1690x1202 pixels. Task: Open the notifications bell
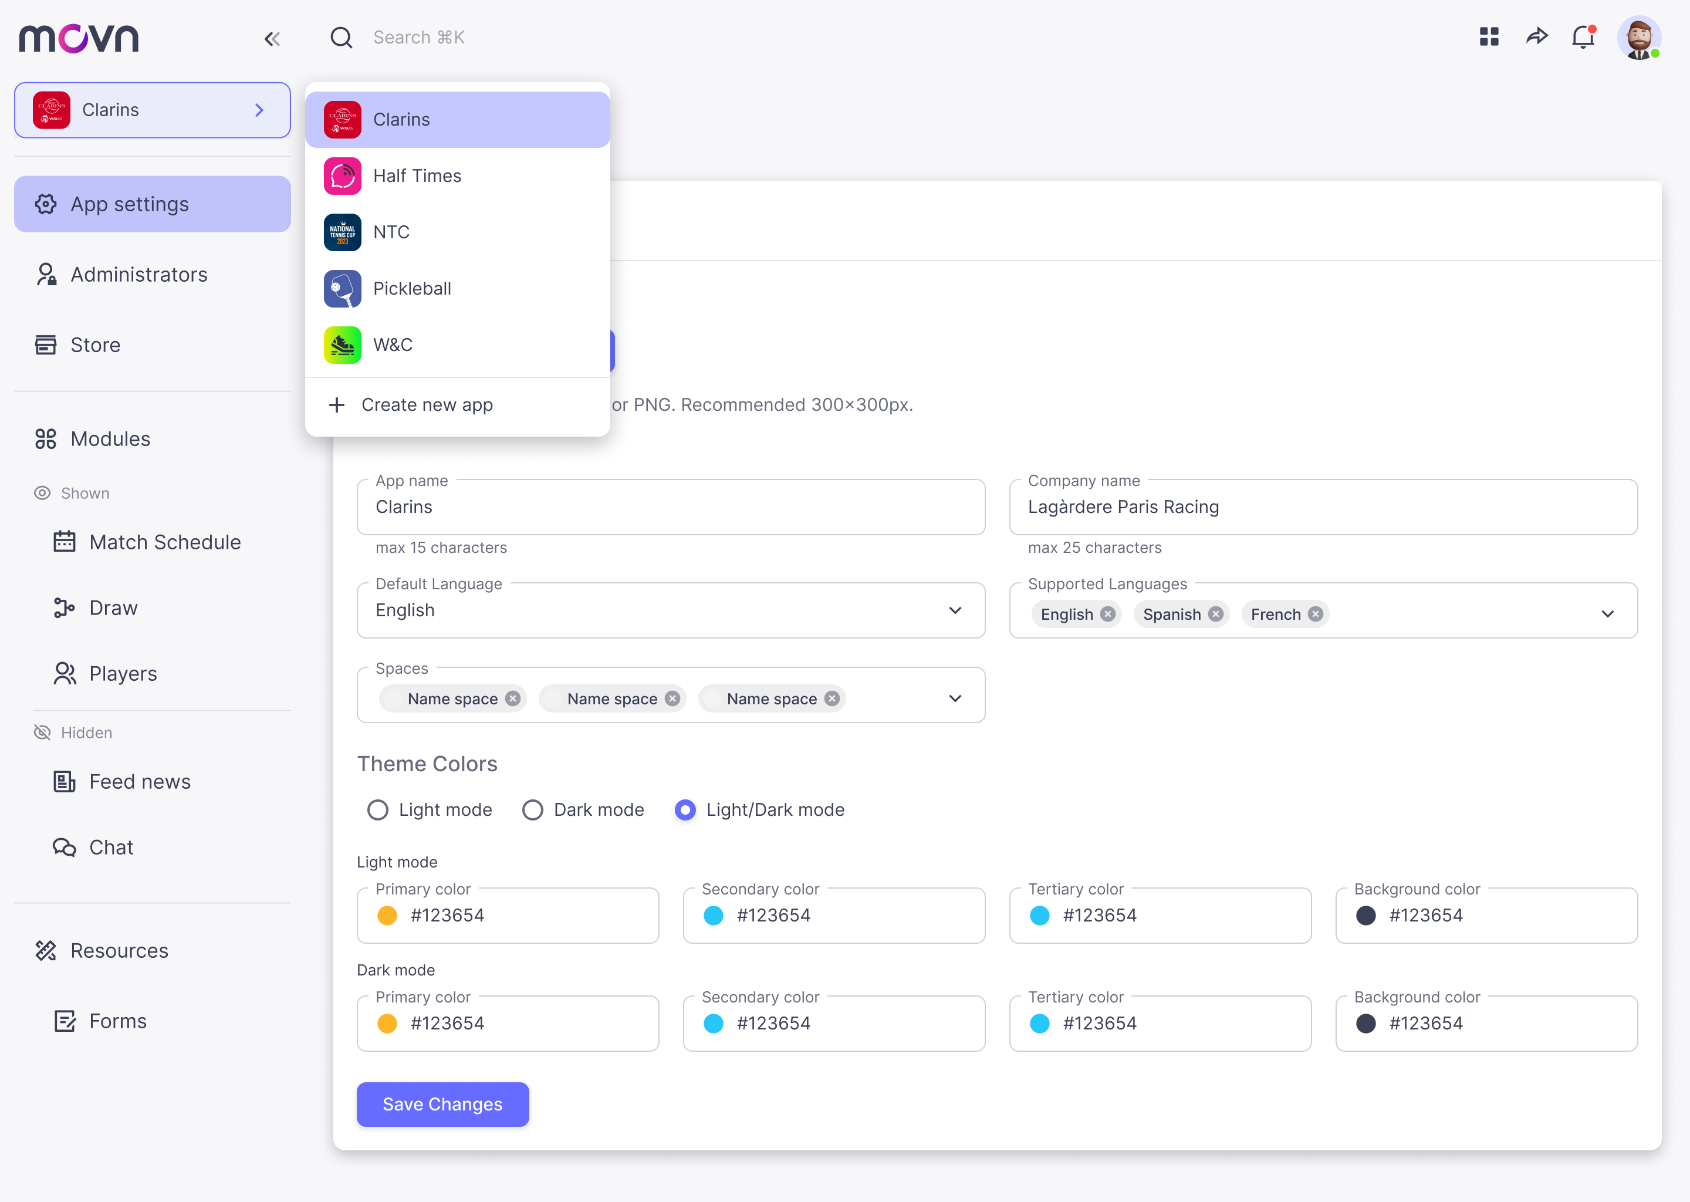click(1583, 36)
